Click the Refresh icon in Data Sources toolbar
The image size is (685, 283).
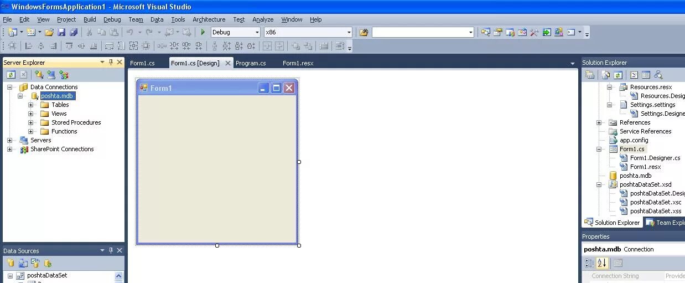pyautogui.click(x=48, y=263)
